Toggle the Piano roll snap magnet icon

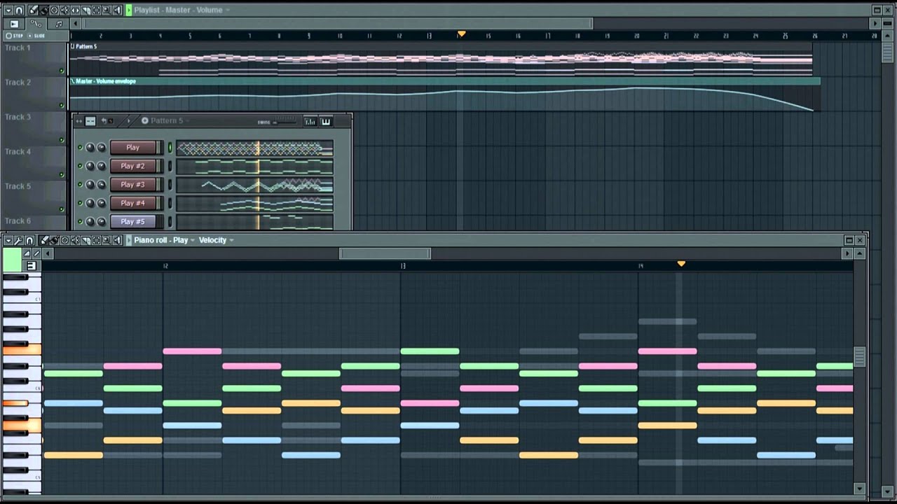pyautogui.click(x=29, y=240)
